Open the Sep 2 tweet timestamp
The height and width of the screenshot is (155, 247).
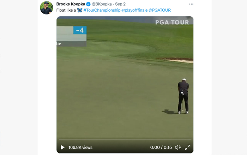click(120, 4)
